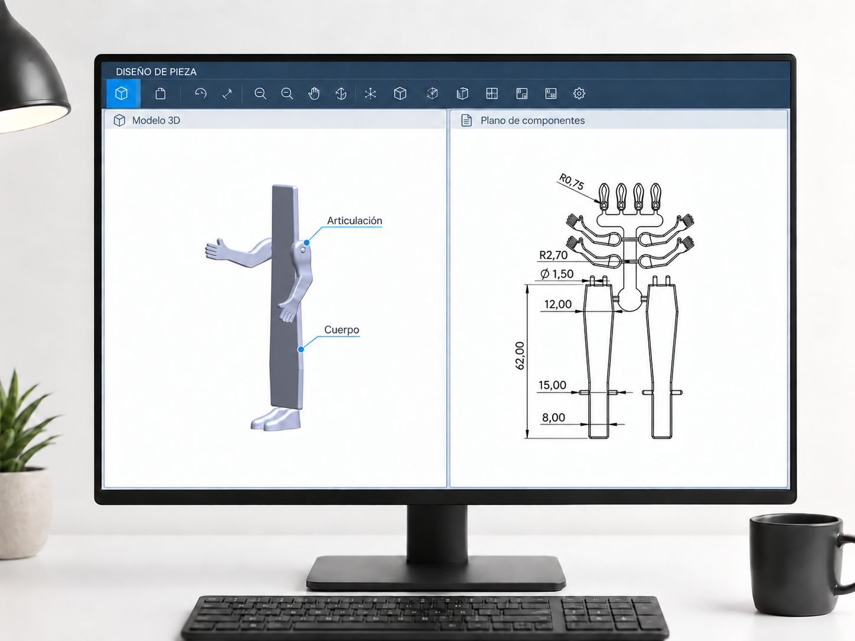Screen dimensions: 855x641
Task: Click the curved undo arrow icon
Action: [201, 93]
